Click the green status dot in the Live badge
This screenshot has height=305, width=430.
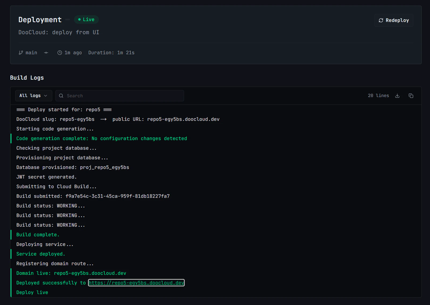pos(79,19)
